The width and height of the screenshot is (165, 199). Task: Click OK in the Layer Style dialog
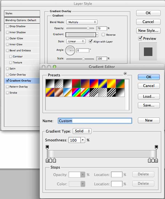tap(148, 13)
